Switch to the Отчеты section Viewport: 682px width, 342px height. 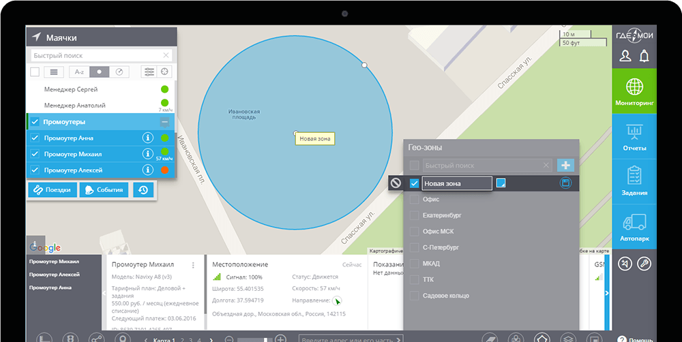pyautogui.click(x=634, y=137)
